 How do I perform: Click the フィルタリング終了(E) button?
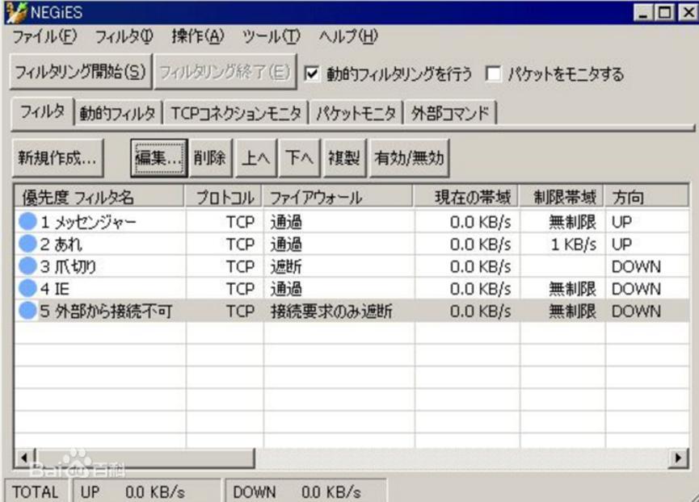225,72
